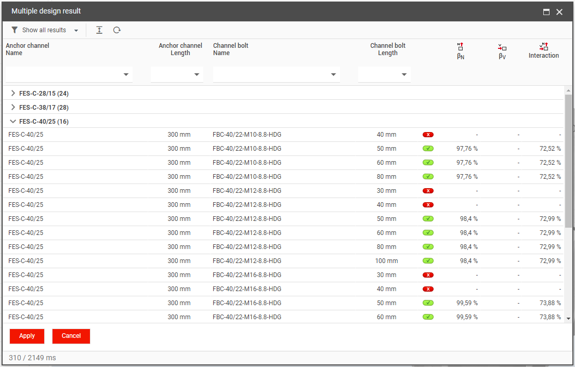Expand the FES-C-28/15 (24) group
Image resolution: width=575 pixels, height=367 pixels.
tap(13, 93)
